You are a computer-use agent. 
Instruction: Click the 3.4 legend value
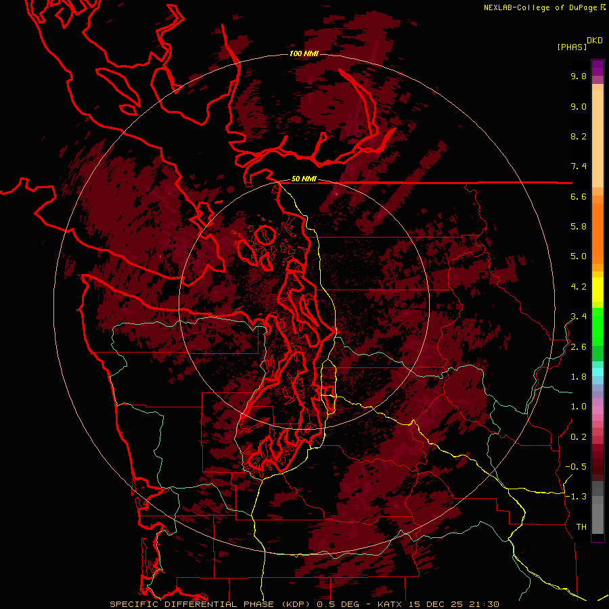tap(579, 317)
